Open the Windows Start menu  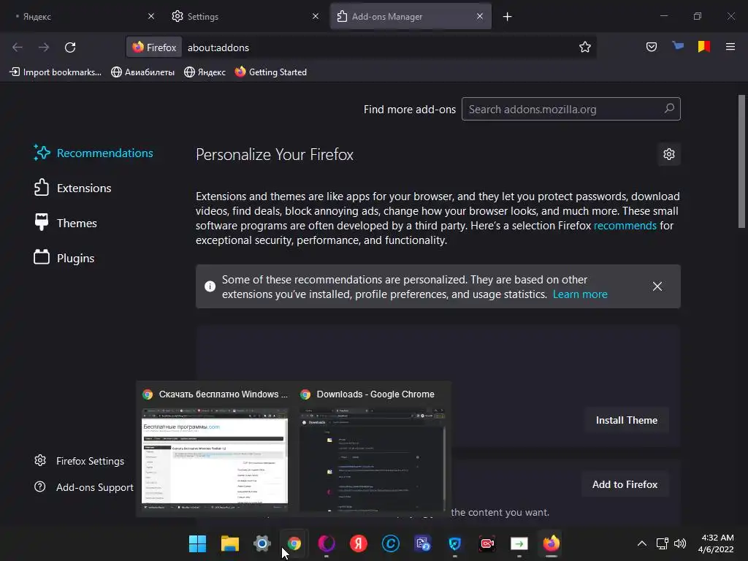197,543
